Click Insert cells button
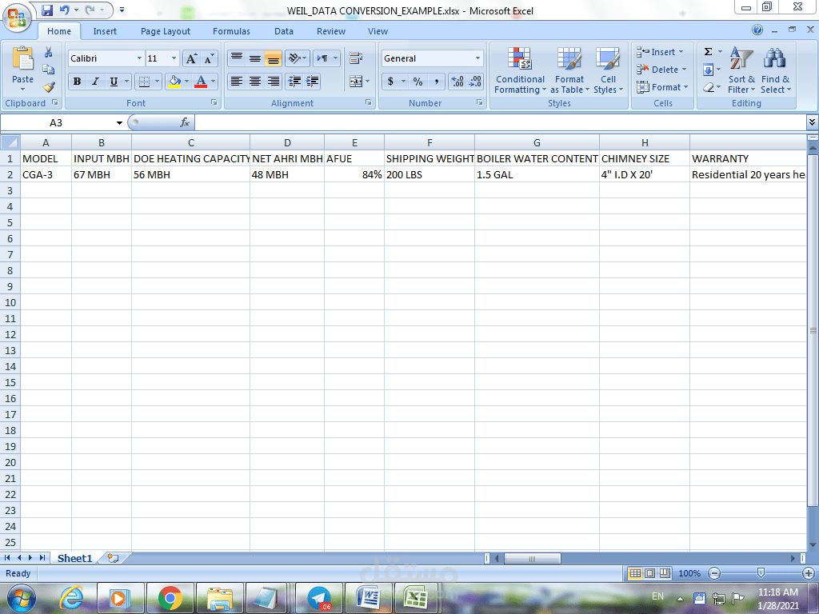 click(660, 52)
